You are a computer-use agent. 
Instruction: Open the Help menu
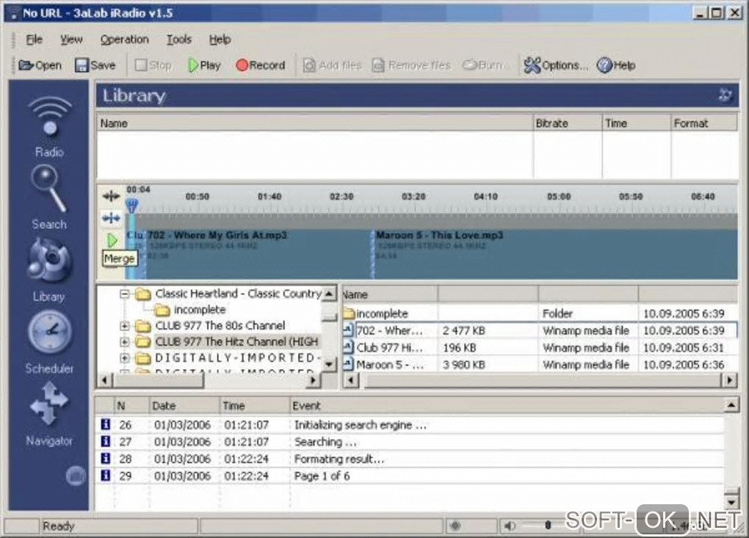tap(220, 40)
